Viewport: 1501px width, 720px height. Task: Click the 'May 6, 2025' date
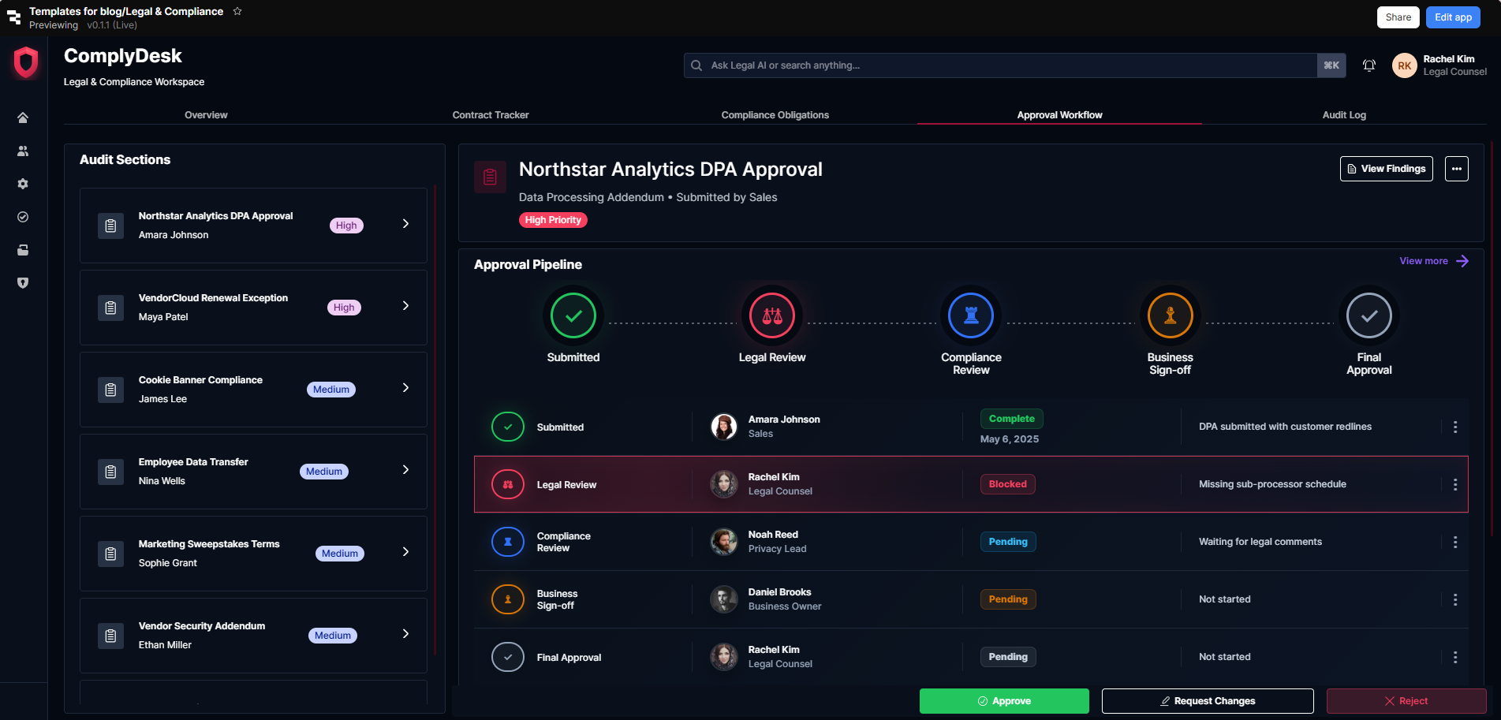(x=1010, y=439)
